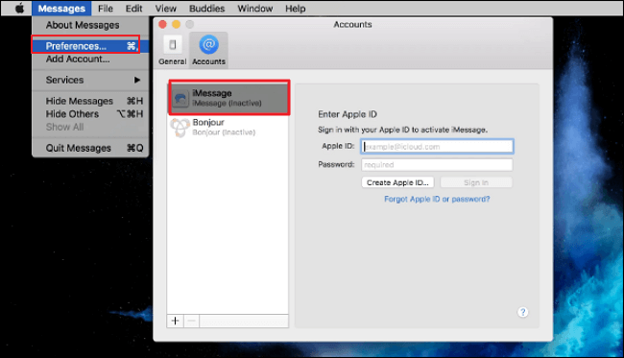Focus the Apple ID text field
The height and width of the screenshot is (358, 624).
(437, 147)
